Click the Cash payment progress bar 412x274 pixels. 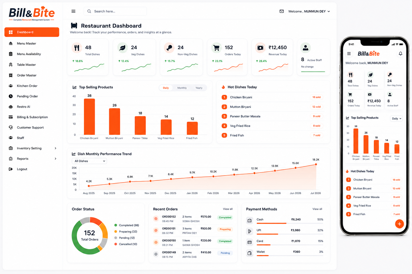pos(290,223)
